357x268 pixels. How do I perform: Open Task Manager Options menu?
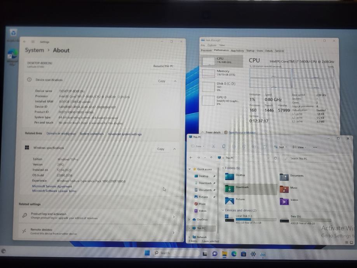(212, 45)
